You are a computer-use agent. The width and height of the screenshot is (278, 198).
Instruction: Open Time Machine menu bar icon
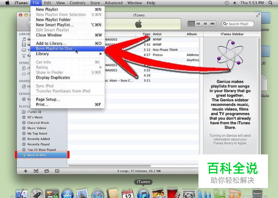(227, 3)
